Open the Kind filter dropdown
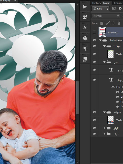The height and width of the screenshot is (164, 123). click(x=100, y=9)
